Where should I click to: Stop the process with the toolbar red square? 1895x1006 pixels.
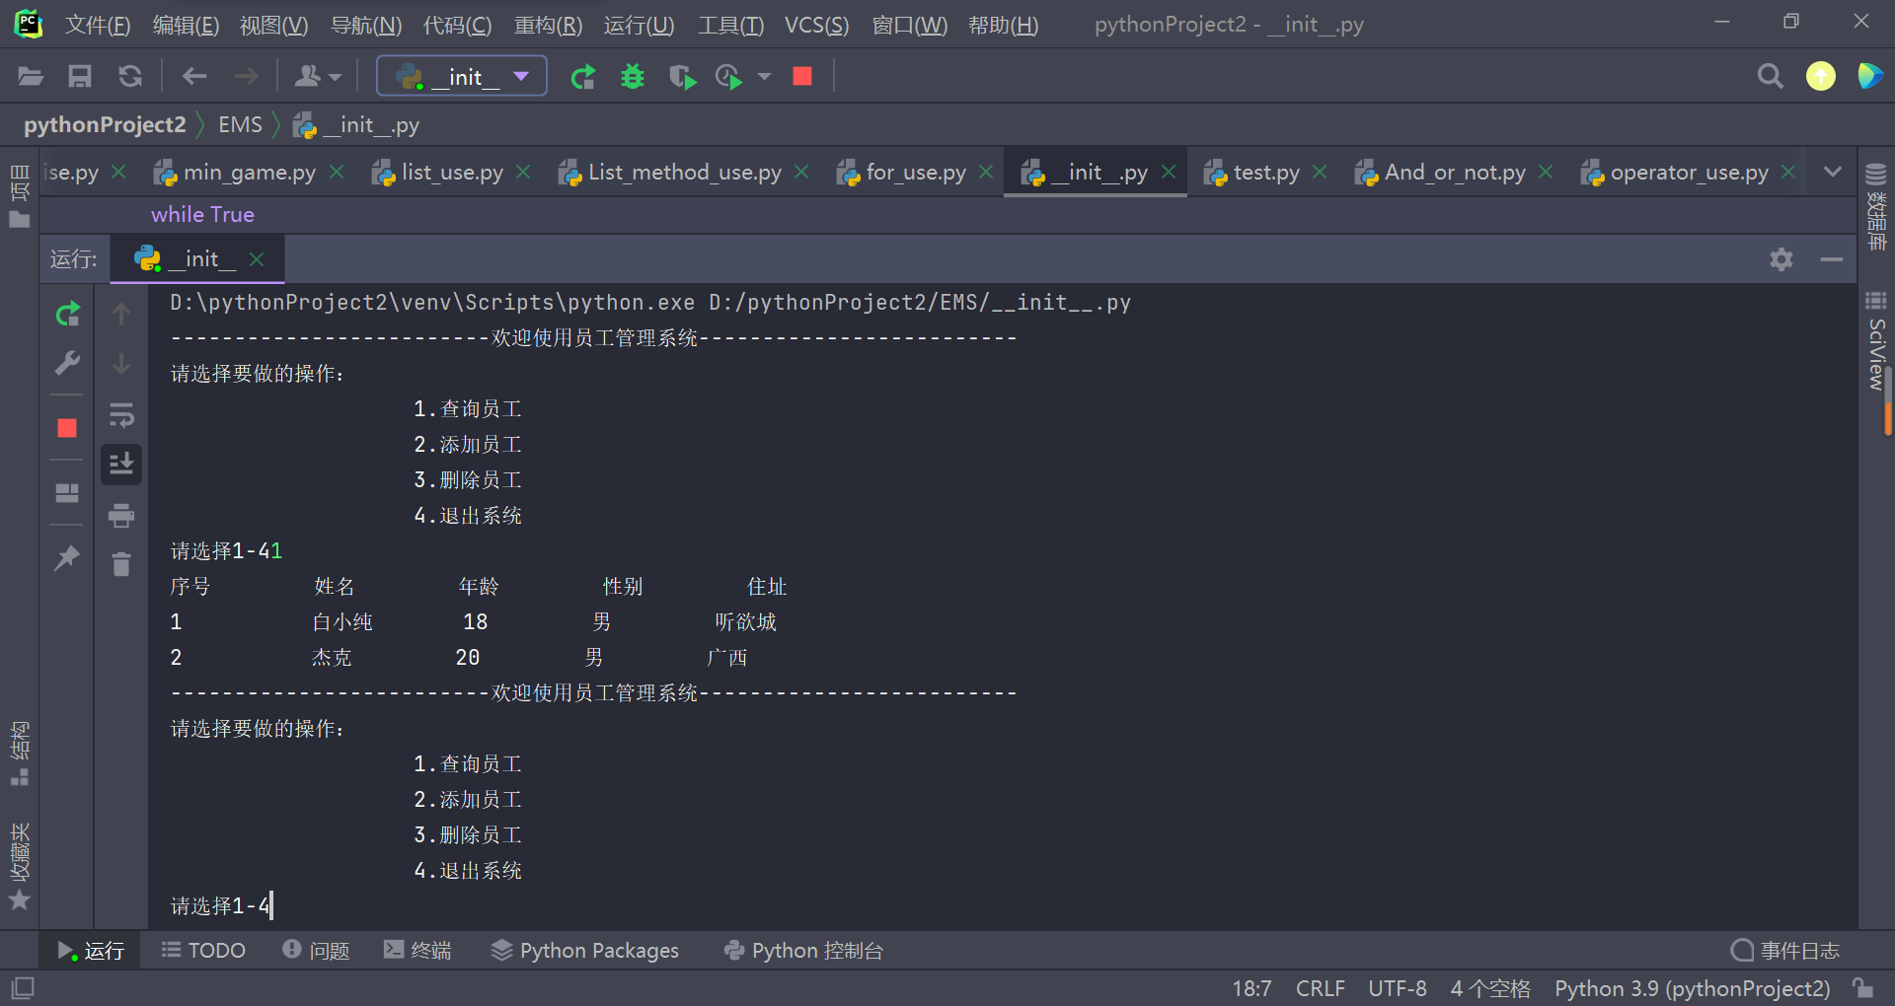[x=802, y=76]
